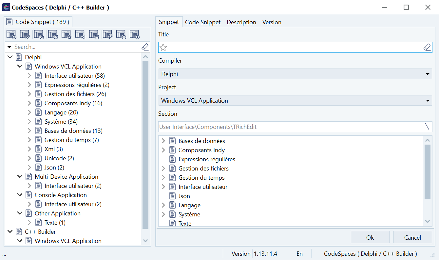
Task: Click the add new snippet toolbar icon
Action: pos(11,34)
